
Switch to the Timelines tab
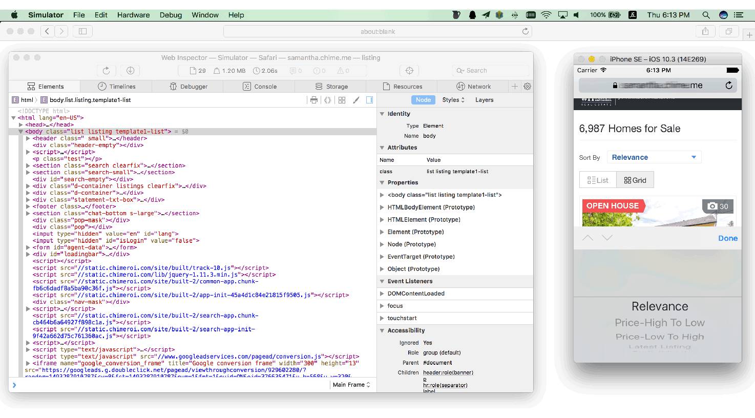116,87
